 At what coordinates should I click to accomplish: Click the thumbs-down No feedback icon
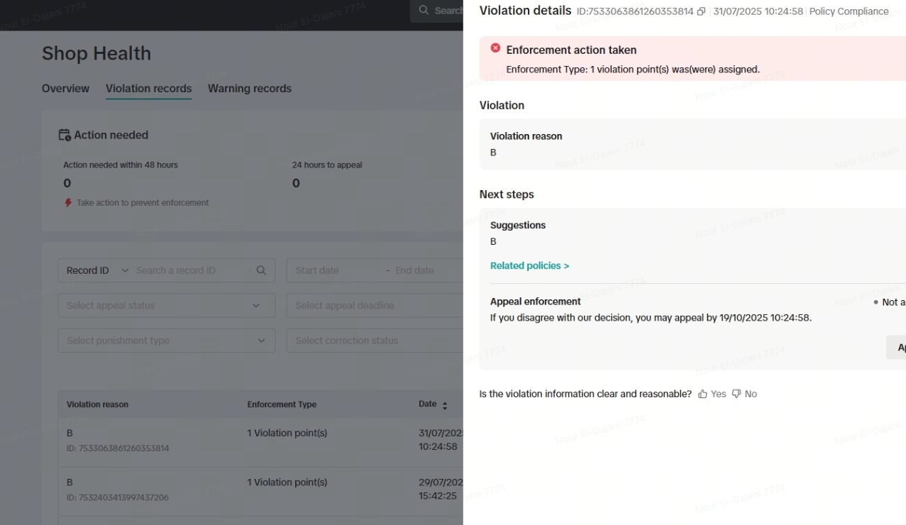(x=736, y=394)
